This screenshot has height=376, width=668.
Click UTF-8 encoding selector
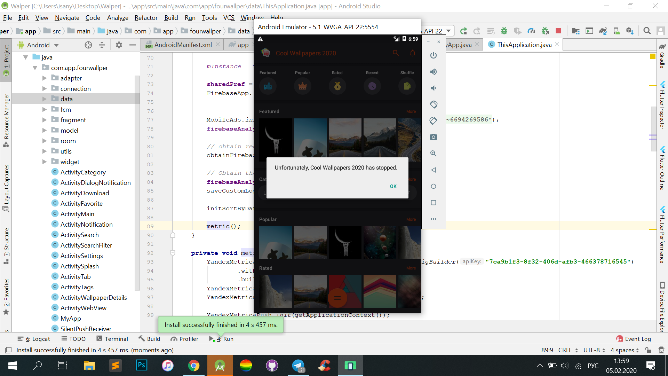coord(594,350)
